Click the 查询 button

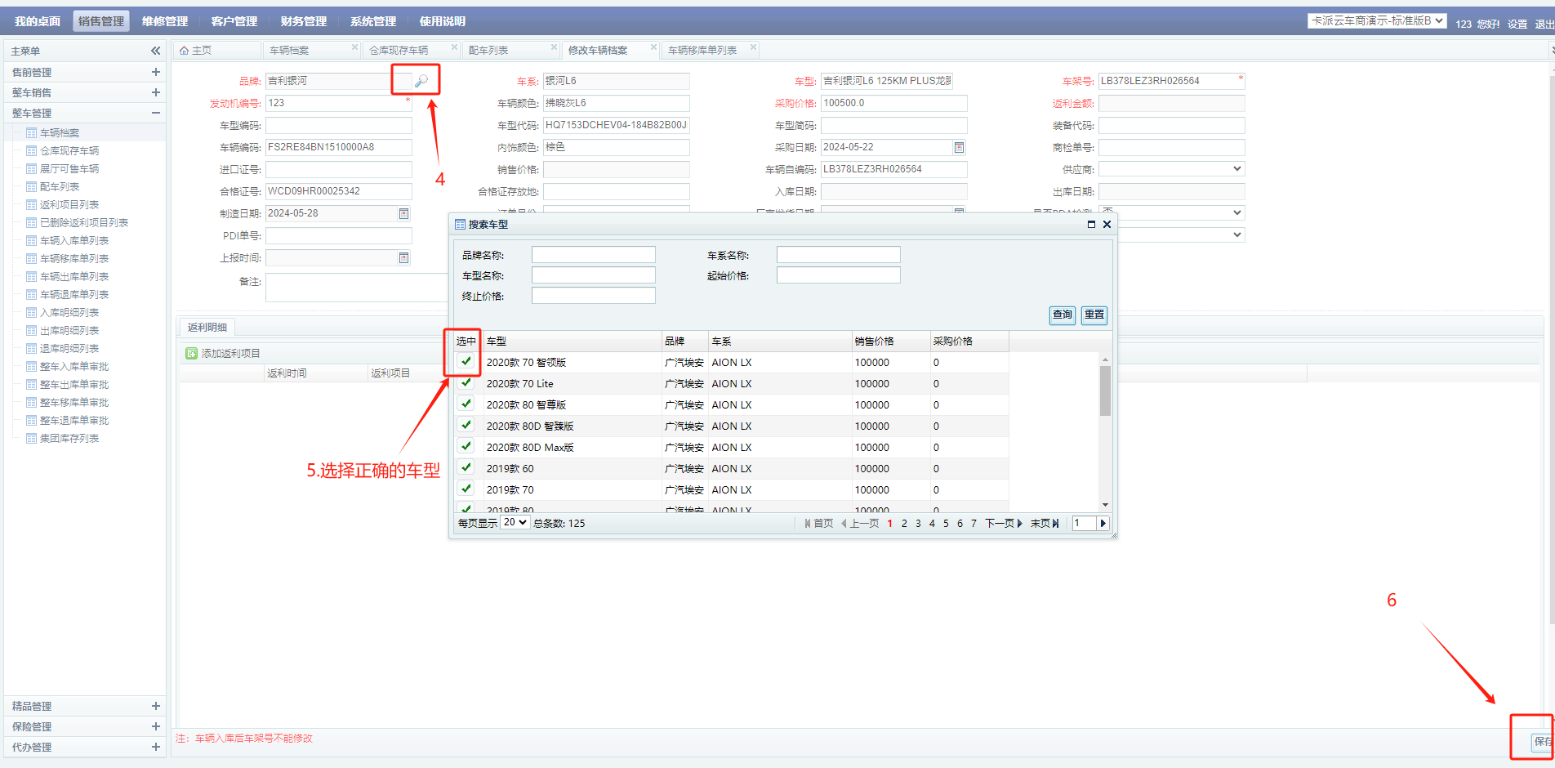[1062, 315]
